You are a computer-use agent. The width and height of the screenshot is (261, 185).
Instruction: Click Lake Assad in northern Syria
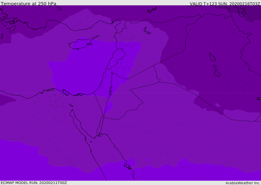click(147, 31)
